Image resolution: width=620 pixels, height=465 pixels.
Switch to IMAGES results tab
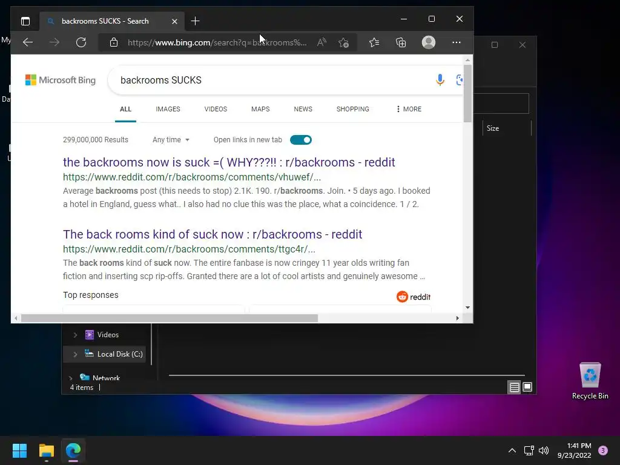[x=168, y=109]
